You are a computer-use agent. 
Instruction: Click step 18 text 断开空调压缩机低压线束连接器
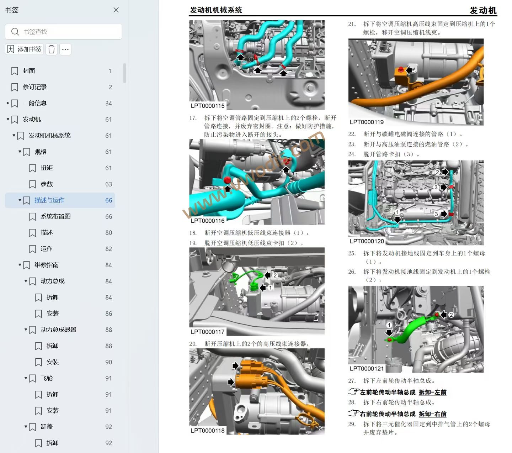[x=257, y=233]
